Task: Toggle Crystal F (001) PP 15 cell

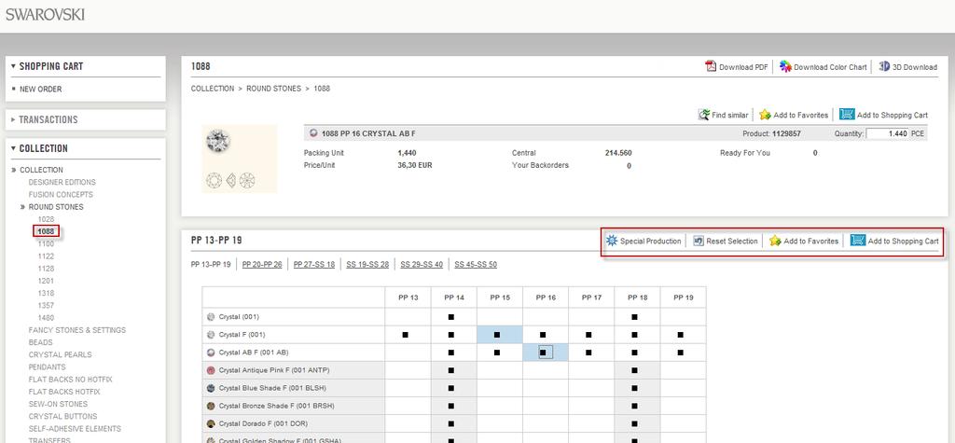Action: pos(498,335)
